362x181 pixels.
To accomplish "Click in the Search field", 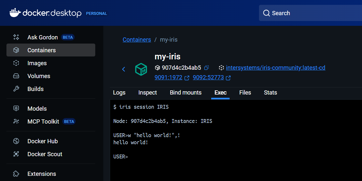I will [x=310, y=13].
